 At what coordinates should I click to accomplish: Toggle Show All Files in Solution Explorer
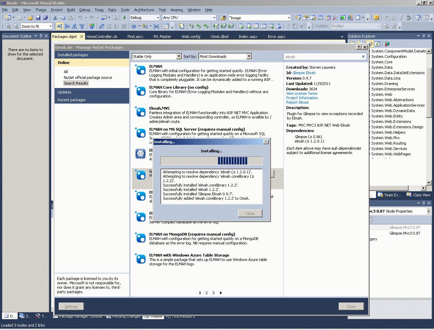tap(370, 44)
